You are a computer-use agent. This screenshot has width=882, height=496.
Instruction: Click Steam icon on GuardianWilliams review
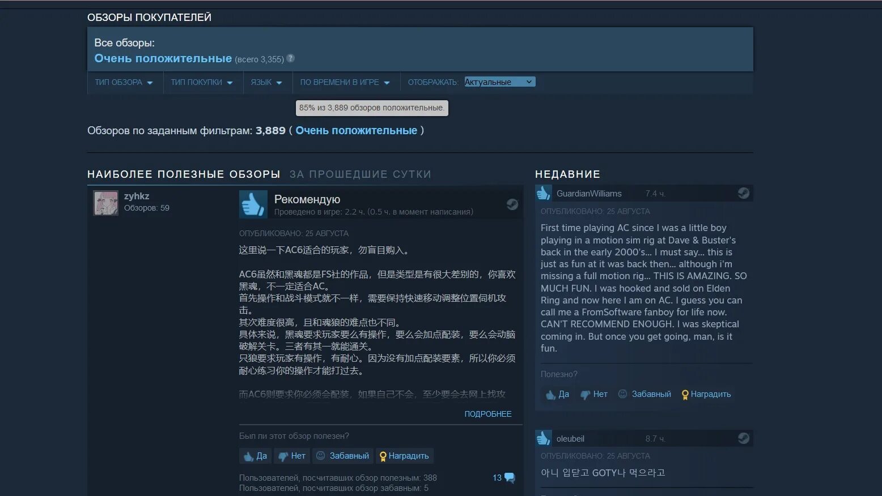pyautogui.click(x=743, y=193)
